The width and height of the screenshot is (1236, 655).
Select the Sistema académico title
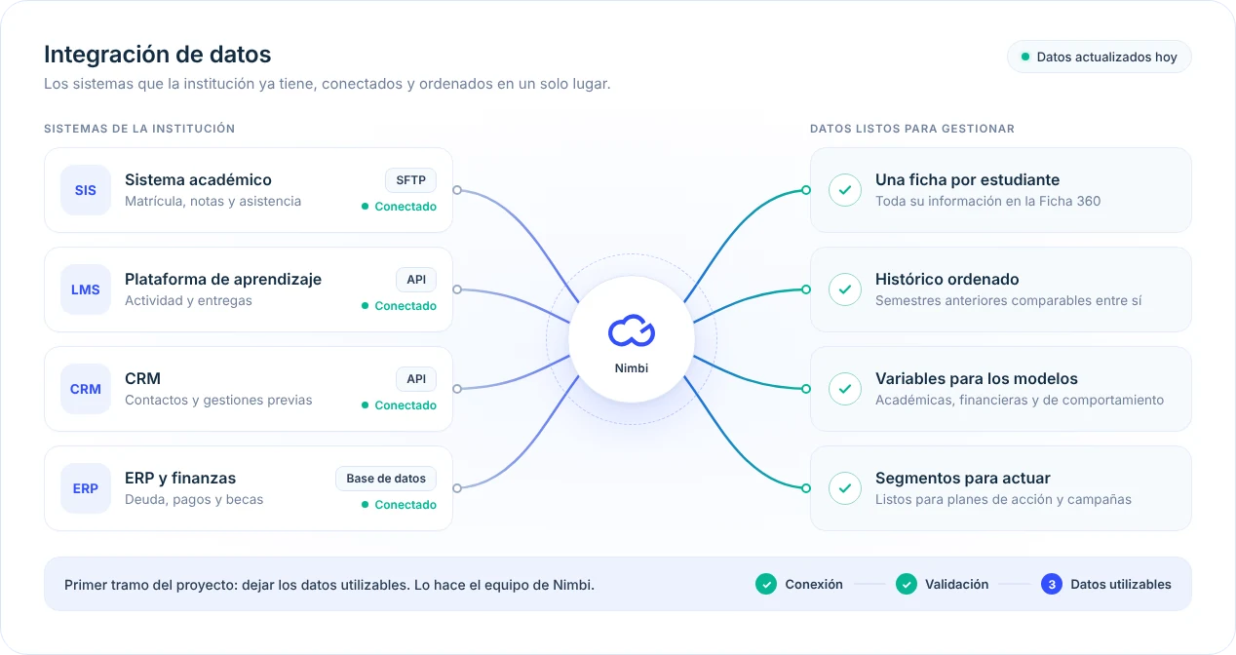click(198, 179)
